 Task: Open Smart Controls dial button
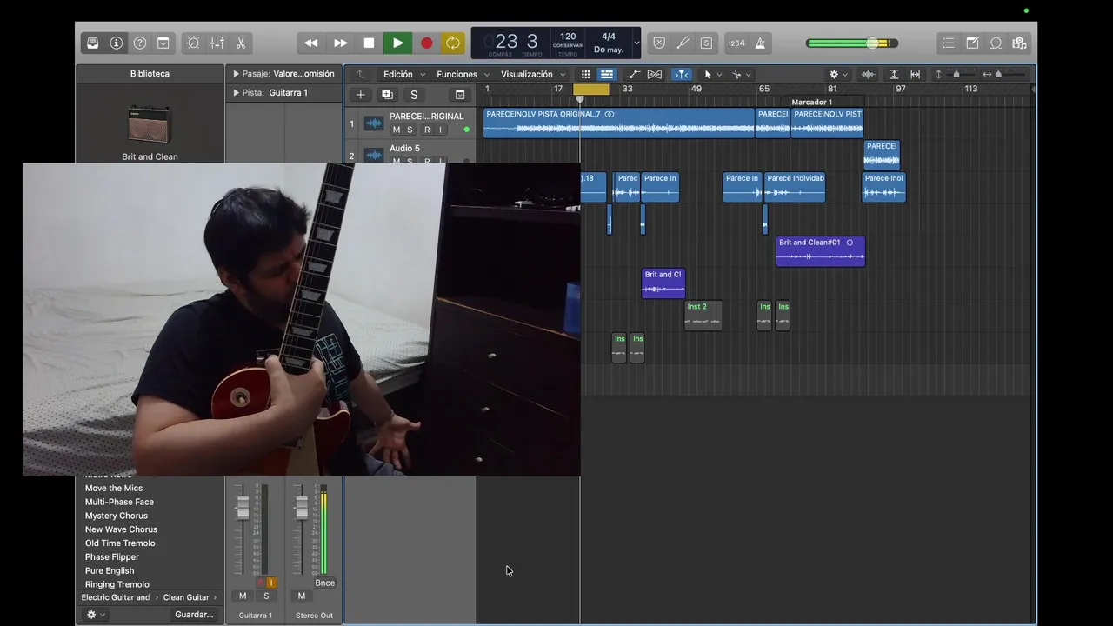point(193,43)
